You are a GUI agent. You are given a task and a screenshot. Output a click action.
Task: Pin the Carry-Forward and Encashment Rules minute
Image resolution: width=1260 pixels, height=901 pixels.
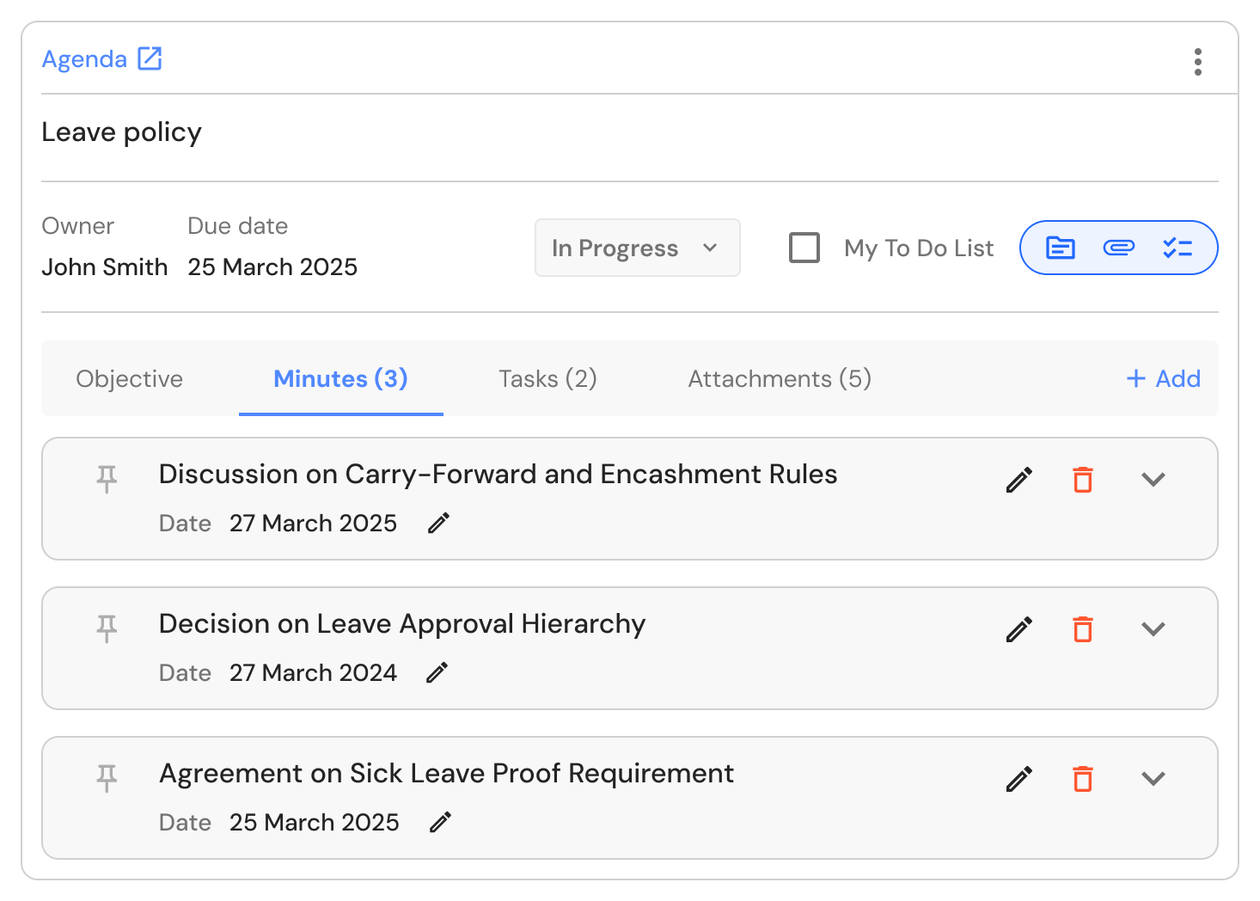point(107,479)
